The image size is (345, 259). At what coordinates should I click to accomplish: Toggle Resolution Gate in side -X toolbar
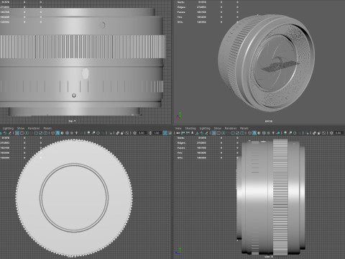click(x=224, y=132)
